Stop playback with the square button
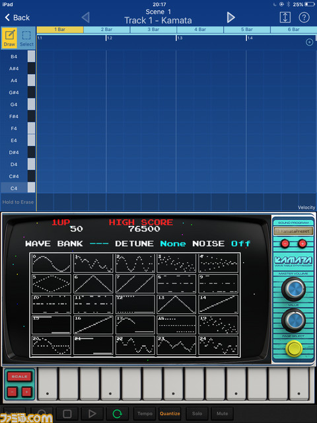This screenshot has height=423, width=317. pos(67,413)
